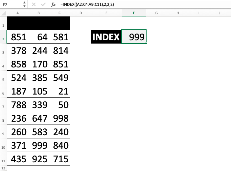The width and height of the screenshot is (231, 171).
Task: Click cell with value 385
Action: [38, 77]
